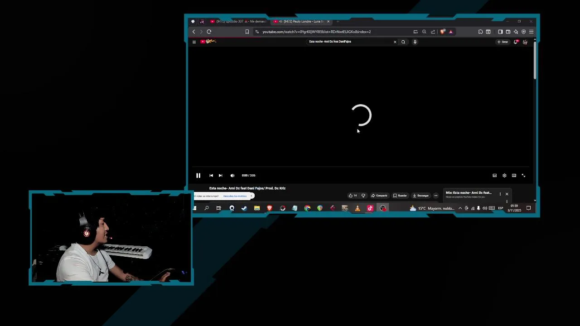Open Windows Start menu
This screenshot has width=580, height=326.
(194, 208)
